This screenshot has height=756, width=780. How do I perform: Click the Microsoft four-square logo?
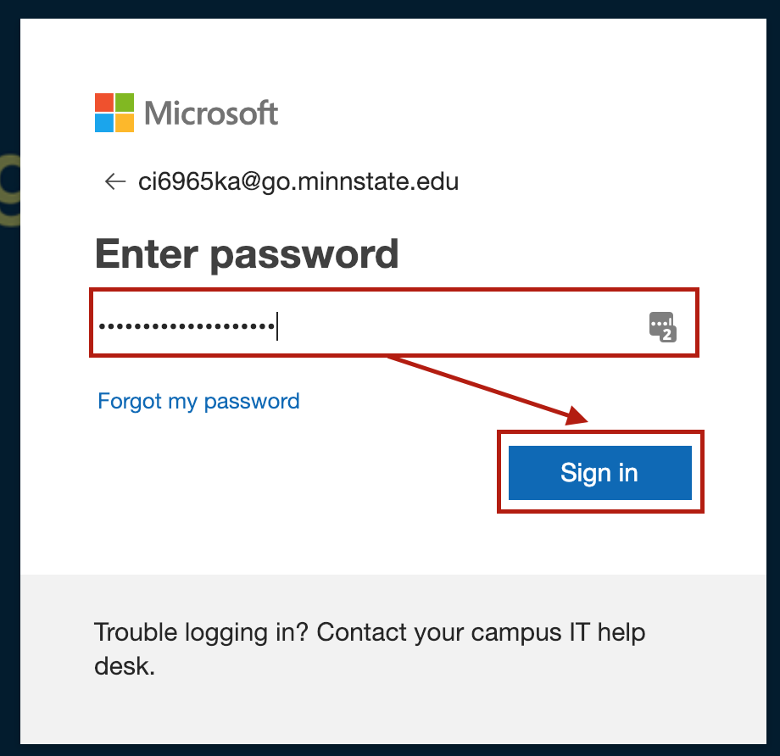tap(114, 113)
